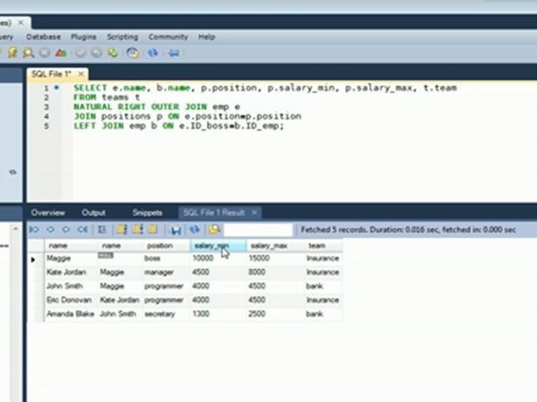This screenshot has height=402, width=537.
Task: Close the SQL File 1 editor tab
Action: pyautogui.click(x=81, y=74)
